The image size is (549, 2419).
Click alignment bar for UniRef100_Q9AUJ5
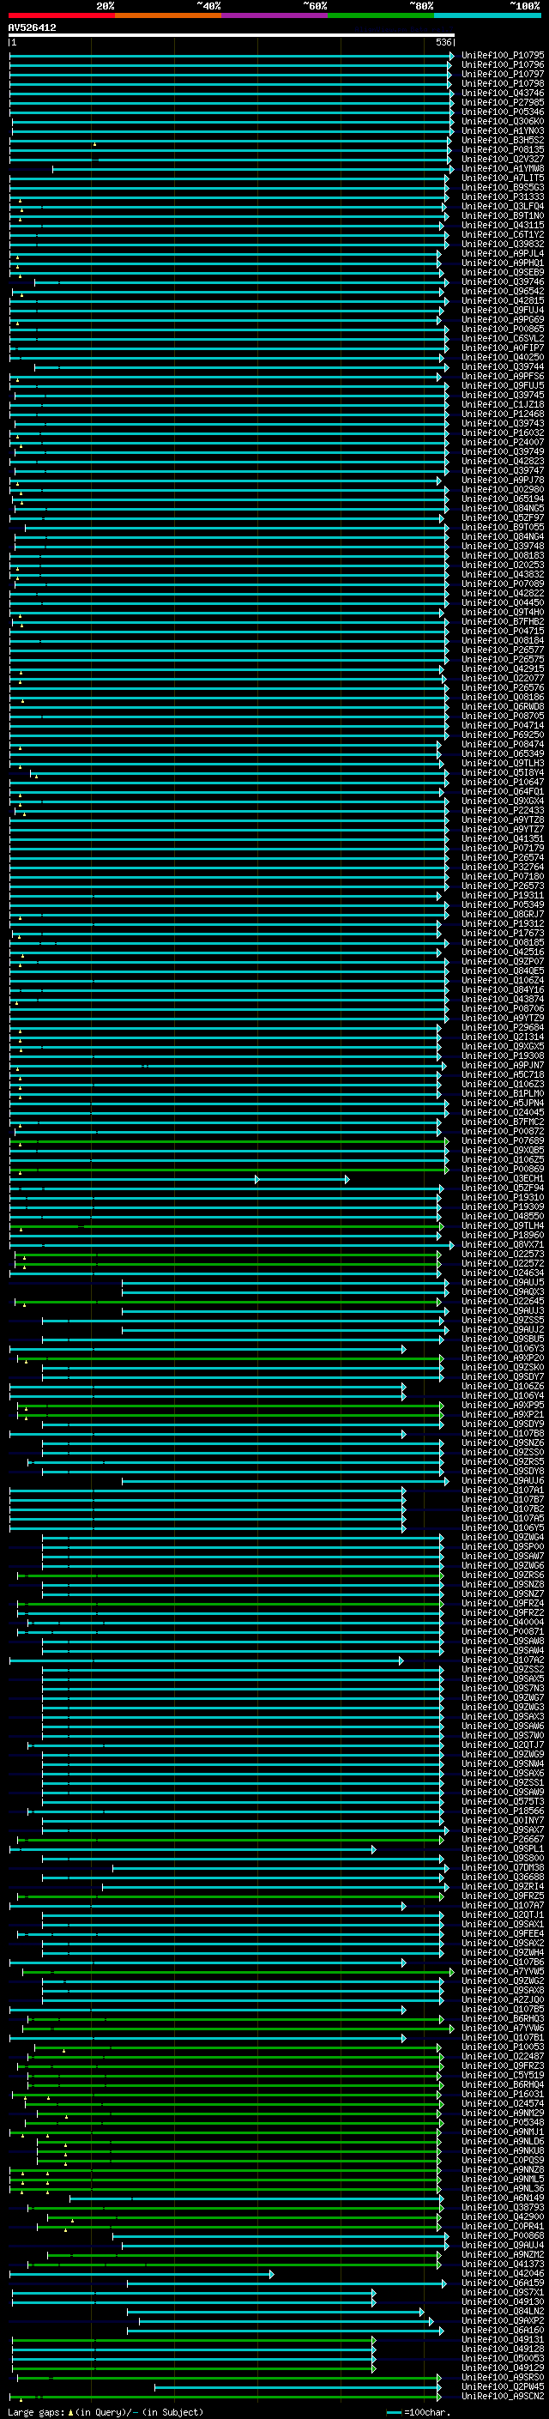pyautogui.click(x=286, y=1283)
